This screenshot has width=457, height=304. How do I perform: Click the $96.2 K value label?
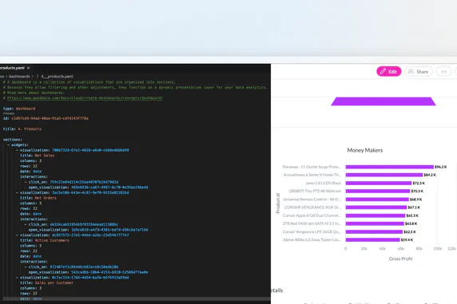click(441, 167)
